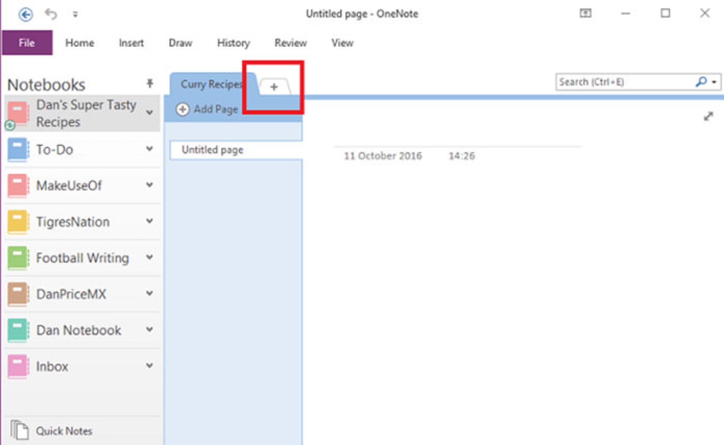Expand the MakeUseOf notebook chevron

(x=150, y=185)
